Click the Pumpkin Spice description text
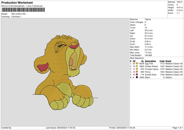This screenshot has height=130, width=184. 151,69
